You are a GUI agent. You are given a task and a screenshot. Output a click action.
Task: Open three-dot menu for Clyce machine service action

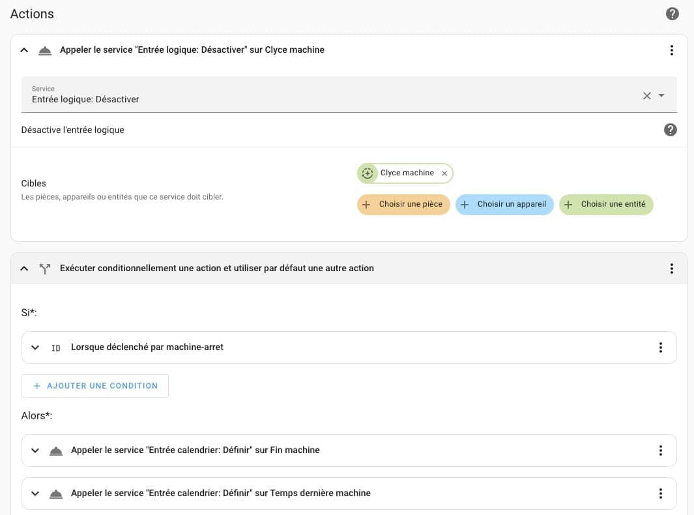click(x=671, y=50)
